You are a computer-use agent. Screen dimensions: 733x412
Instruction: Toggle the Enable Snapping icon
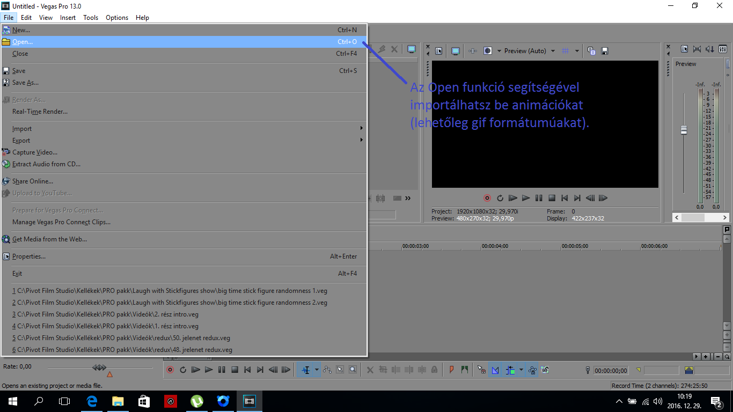pos(481,370)
